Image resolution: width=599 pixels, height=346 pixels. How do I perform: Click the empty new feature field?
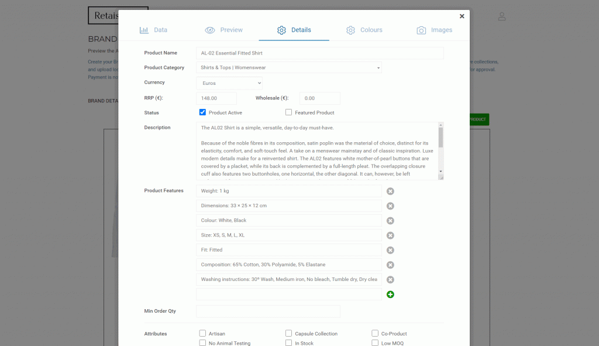pyautogui.click(x=289, y=294)
